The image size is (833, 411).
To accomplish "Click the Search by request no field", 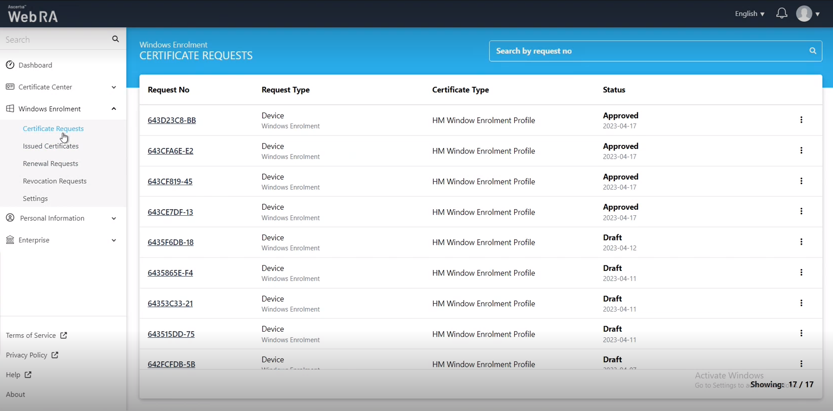I will (648, 51).
